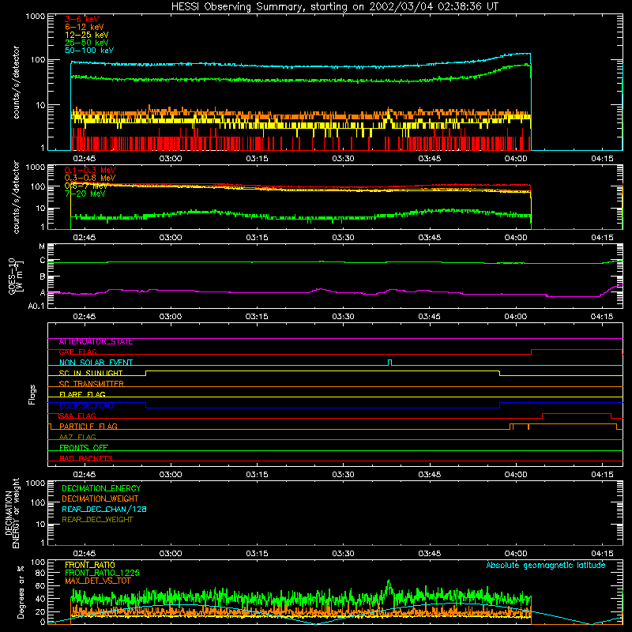Select the ECLIPSE_FLAG label

click(x=86, y=405)
